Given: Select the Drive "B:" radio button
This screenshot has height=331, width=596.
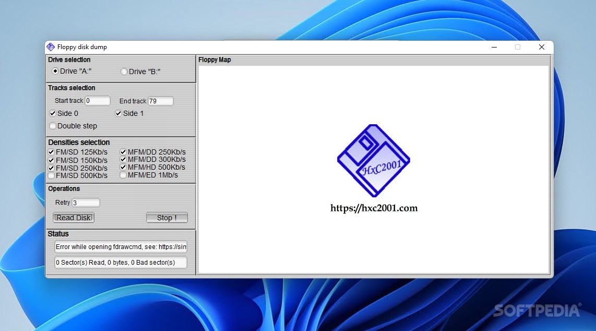Looking at the screenshot, I should click(124, 72).
